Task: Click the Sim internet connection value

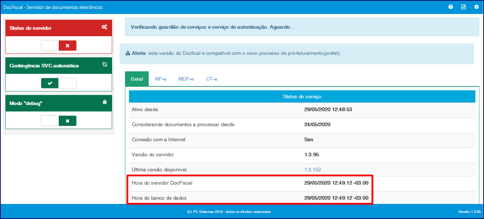Action: 308,139
